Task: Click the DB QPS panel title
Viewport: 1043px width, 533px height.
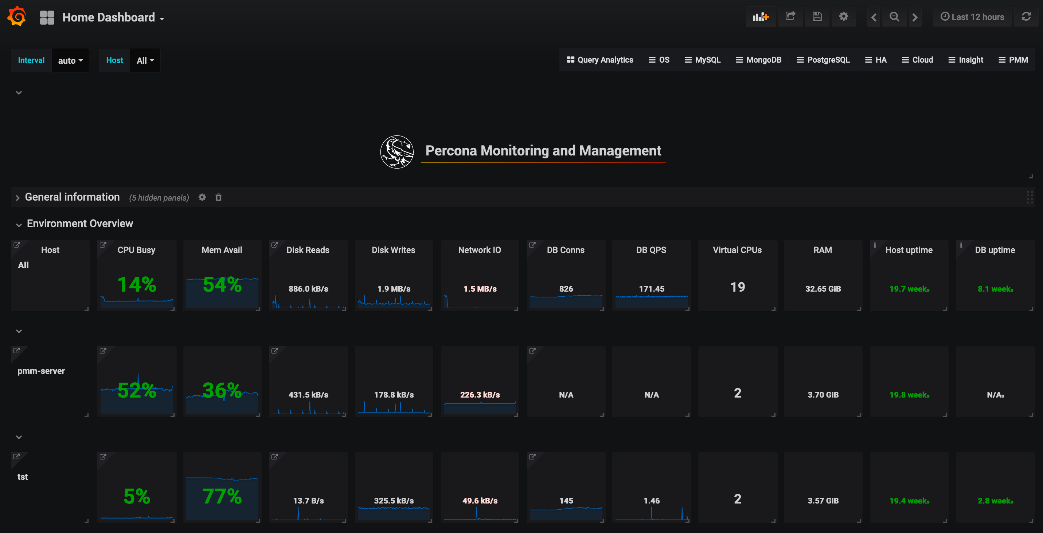Action: (651, 250)
